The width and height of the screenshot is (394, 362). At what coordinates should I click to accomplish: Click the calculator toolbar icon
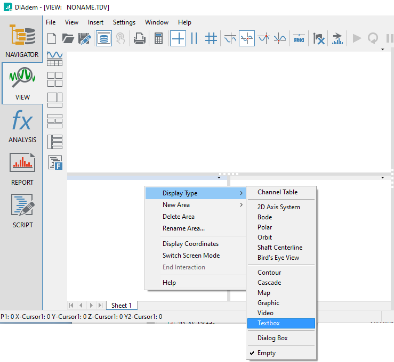(158, 38)
